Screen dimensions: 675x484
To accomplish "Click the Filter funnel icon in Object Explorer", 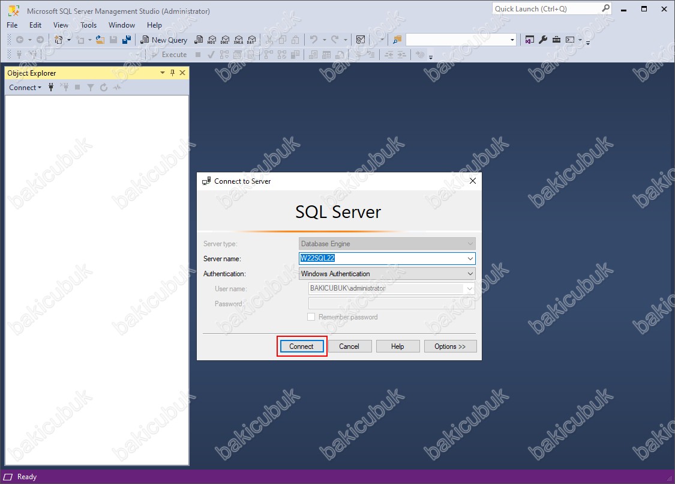I will [91, 88].
